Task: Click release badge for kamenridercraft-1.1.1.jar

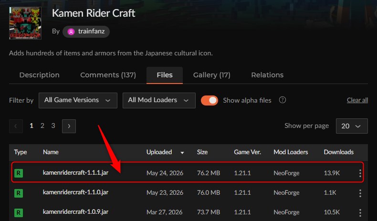Action: pos(19,173)
